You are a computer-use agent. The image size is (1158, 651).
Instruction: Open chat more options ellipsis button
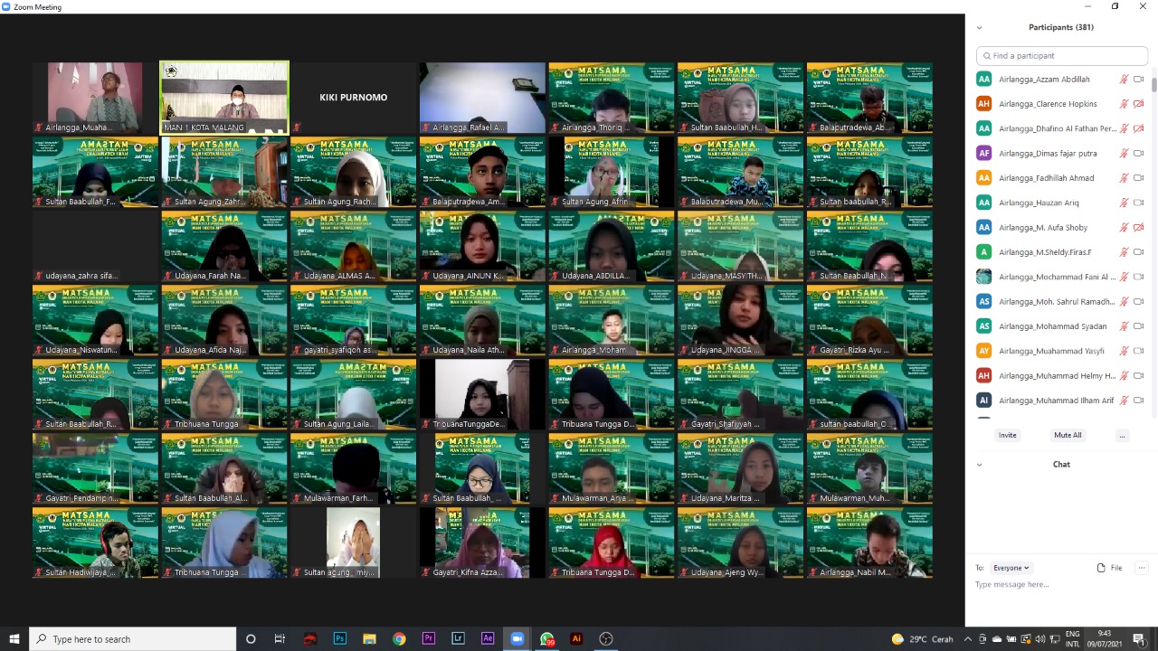[x=1141, y=568]
